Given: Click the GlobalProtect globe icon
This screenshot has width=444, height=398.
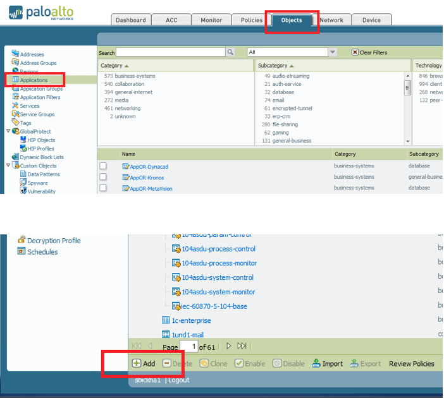Looking at the screenshot, I should [16, 131].
